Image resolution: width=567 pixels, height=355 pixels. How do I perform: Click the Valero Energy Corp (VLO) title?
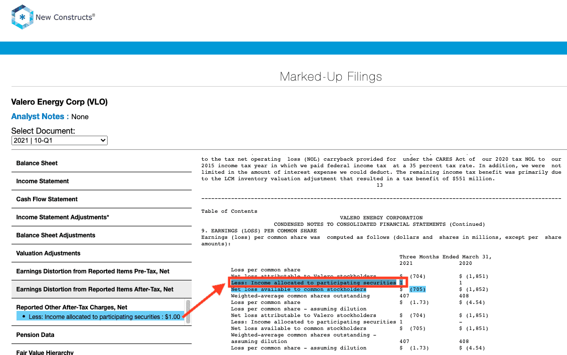tap(60, 102)
